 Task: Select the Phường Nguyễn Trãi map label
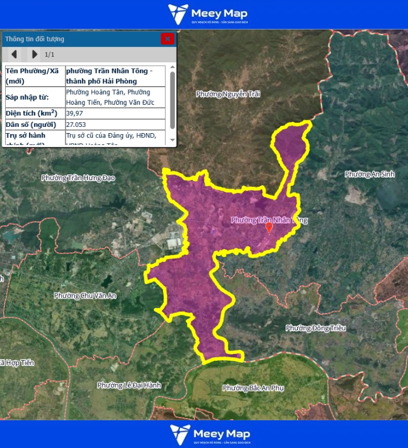(228, 94)
